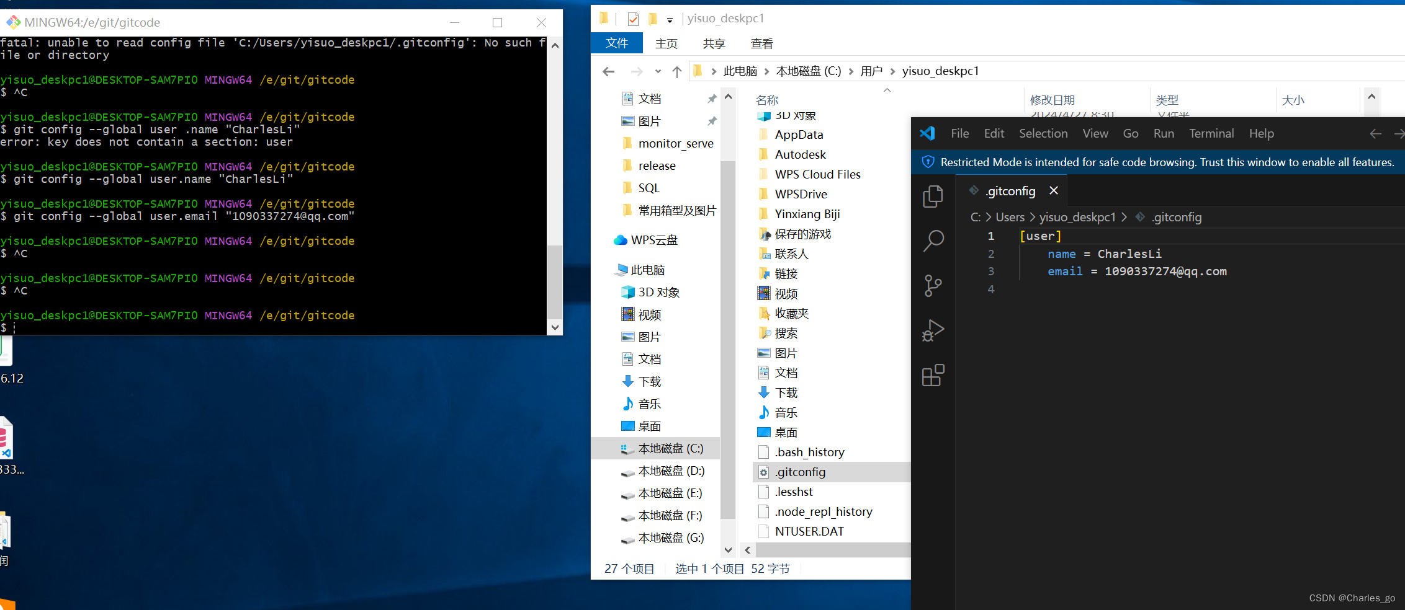Sort by 大小 column header

coord(1293,100)
